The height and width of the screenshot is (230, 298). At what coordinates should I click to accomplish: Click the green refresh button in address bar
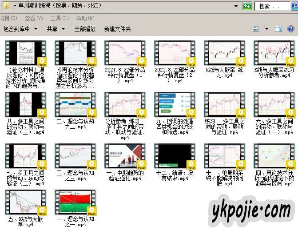pos(247,6)
